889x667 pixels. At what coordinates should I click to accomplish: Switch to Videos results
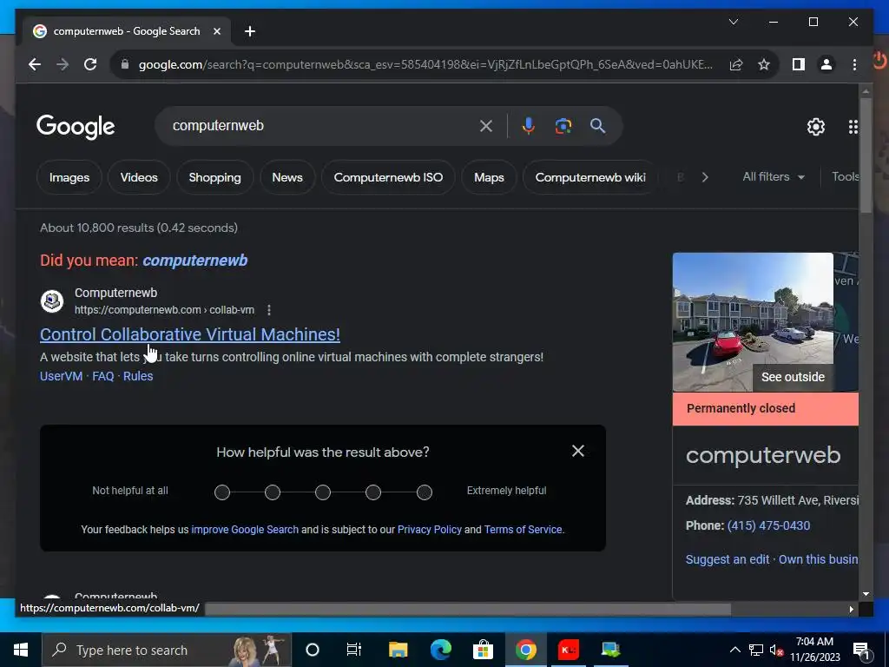tap(139, 177)
